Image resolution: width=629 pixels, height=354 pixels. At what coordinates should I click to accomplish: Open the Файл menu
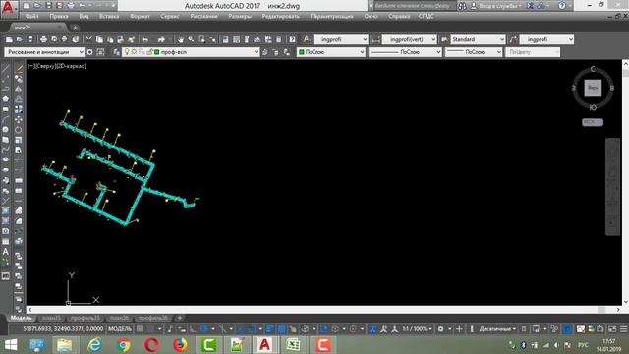point(32,16)
